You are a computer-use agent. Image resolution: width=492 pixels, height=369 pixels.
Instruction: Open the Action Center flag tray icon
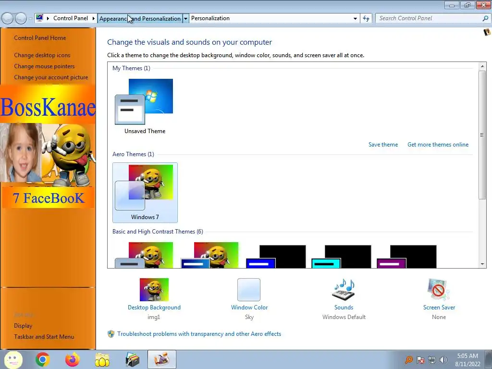point(420,360)
